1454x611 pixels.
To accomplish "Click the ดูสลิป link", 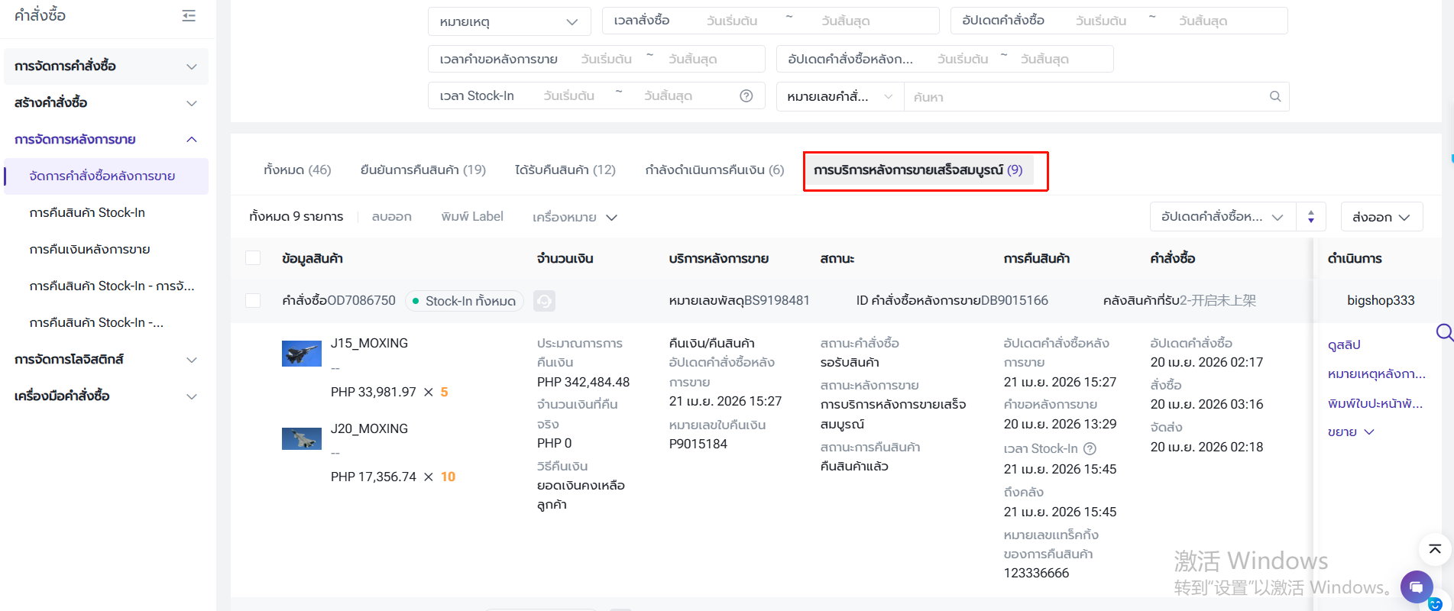I will [x=1343, y=344].
